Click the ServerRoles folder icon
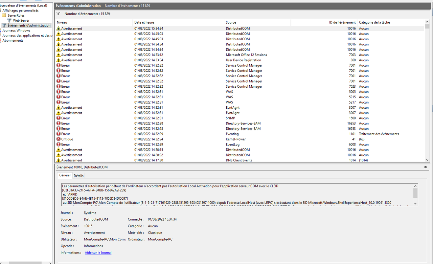The width and height of the screenshot is (433, 264). coord(4,16)
